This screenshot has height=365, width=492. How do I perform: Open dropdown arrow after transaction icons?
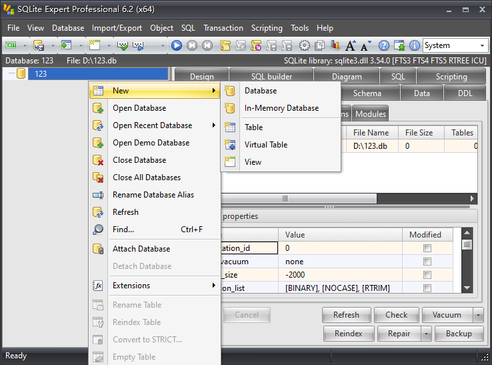point(163,46)
